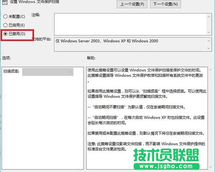The width and height of the screenshot is (215, 172).
Task: Click help panel scroll up arrow
Action: point(211,70)
